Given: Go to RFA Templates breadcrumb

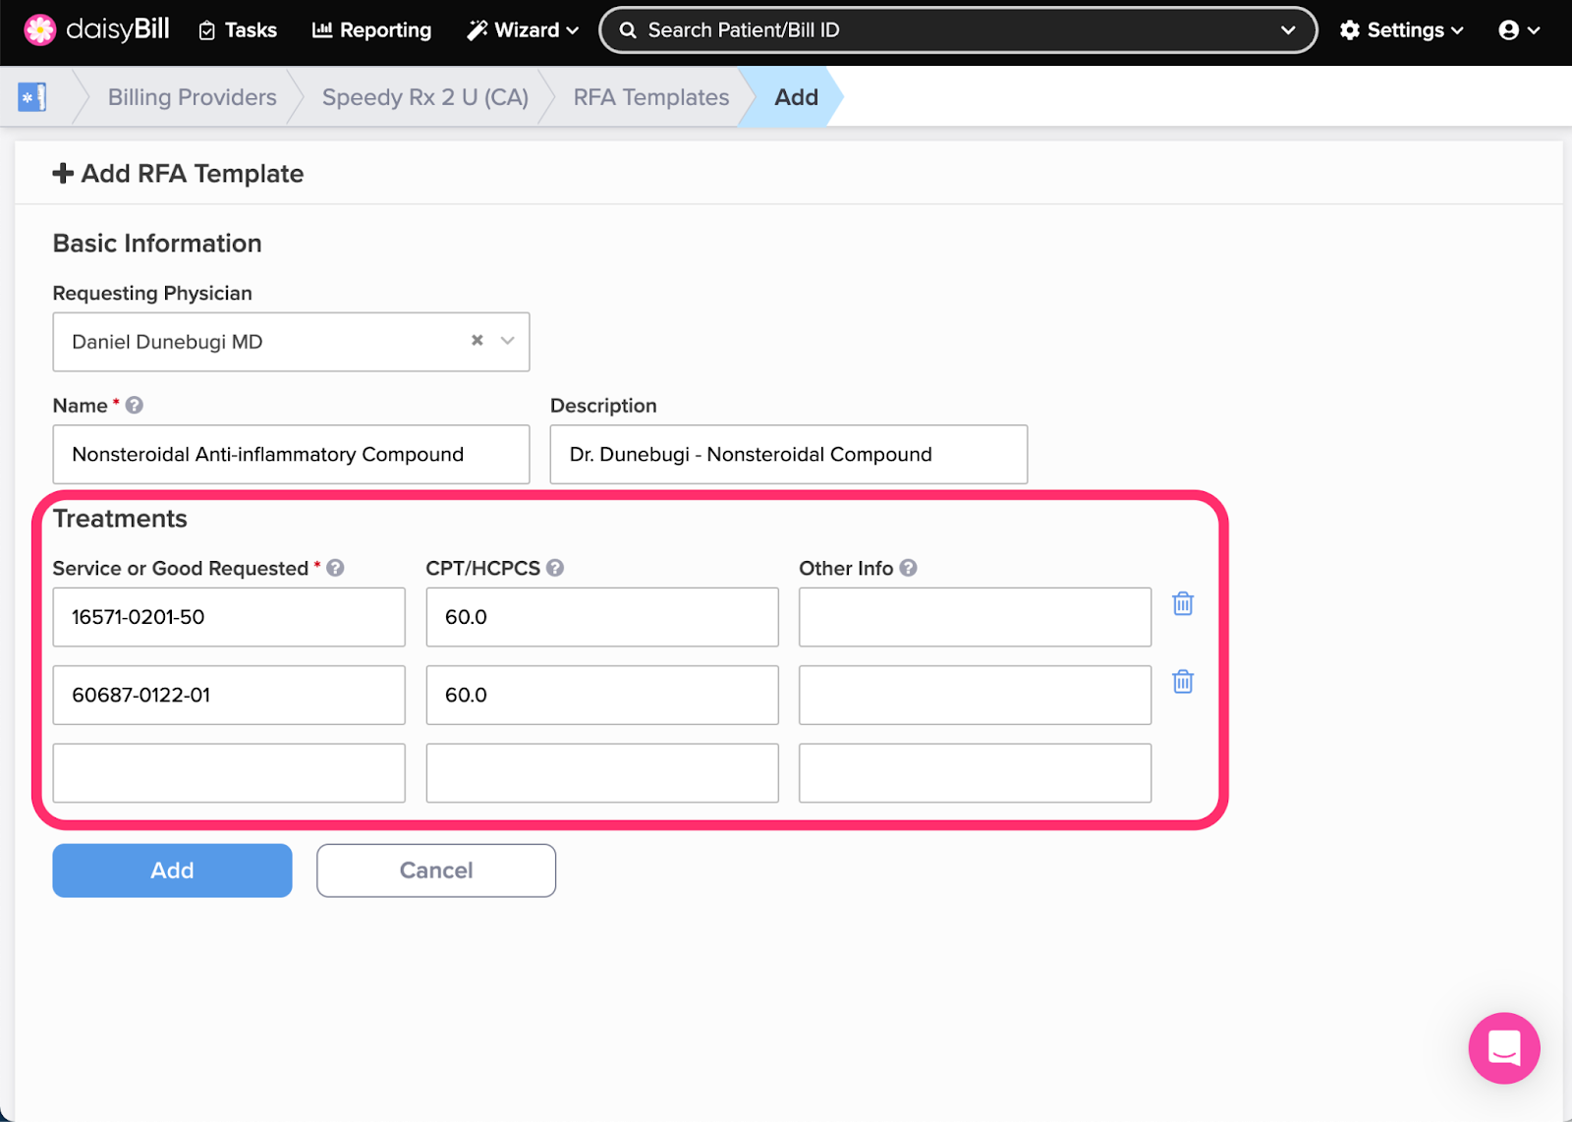Looking at the screenshot, I should [x=650, y=96].
